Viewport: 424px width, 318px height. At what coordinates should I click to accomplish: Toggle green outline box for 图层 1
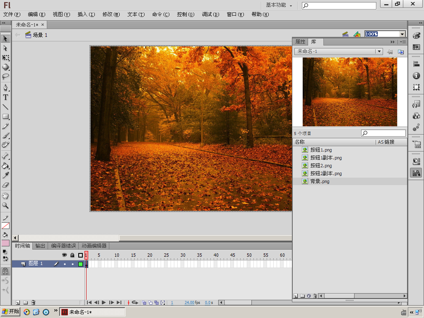80,264
